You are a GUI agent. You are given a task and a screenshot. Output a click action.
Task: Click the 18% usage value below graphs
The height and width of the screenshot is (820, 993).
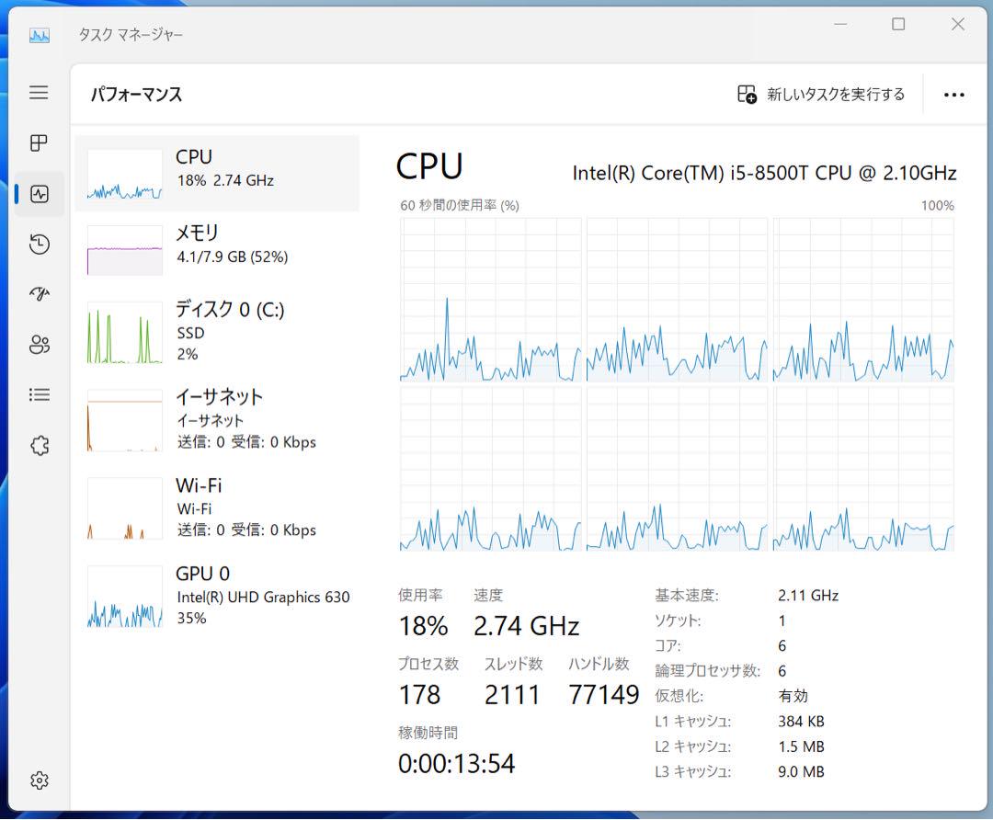(423, 626)
